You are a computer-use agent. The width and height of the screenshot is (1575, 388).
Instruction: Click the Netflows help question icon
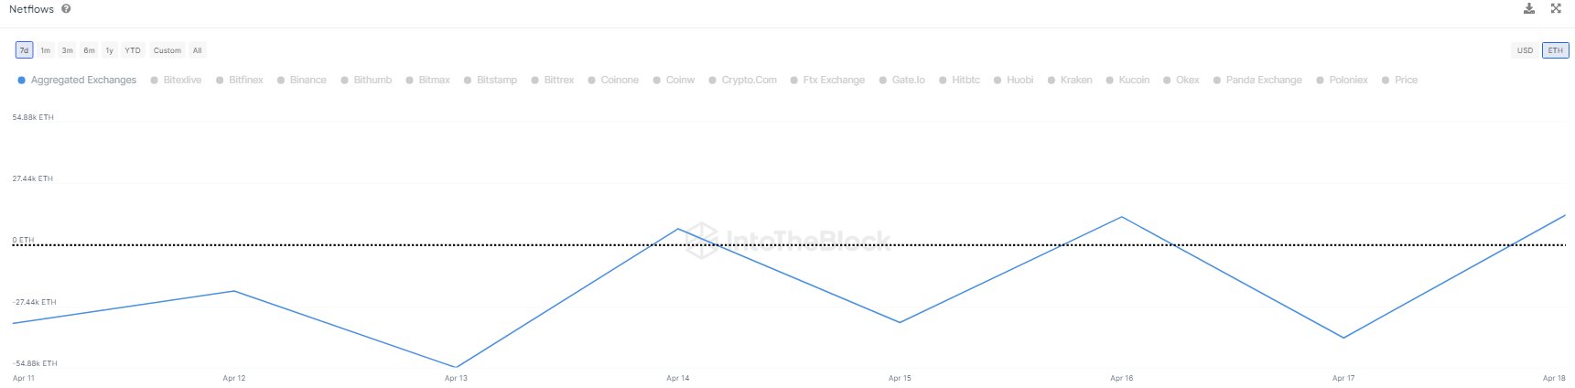tap(66, 9)
